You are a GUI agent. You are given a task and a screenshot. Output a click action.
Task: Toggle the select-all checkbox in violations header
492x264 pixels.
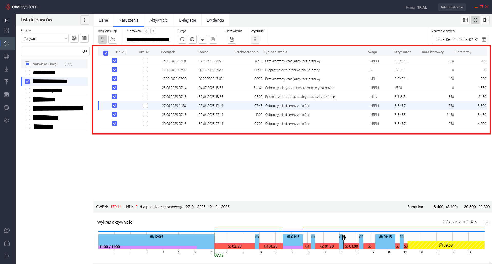click(x=106, y=53)
